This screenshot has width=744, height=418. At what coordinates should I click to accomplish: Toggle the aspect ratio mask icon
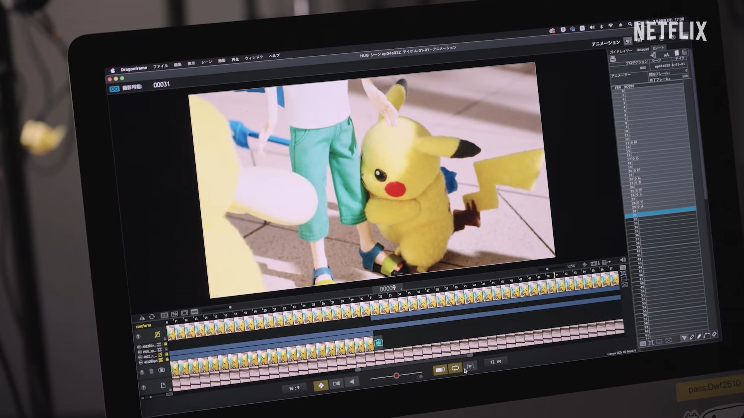click(184, 313)
